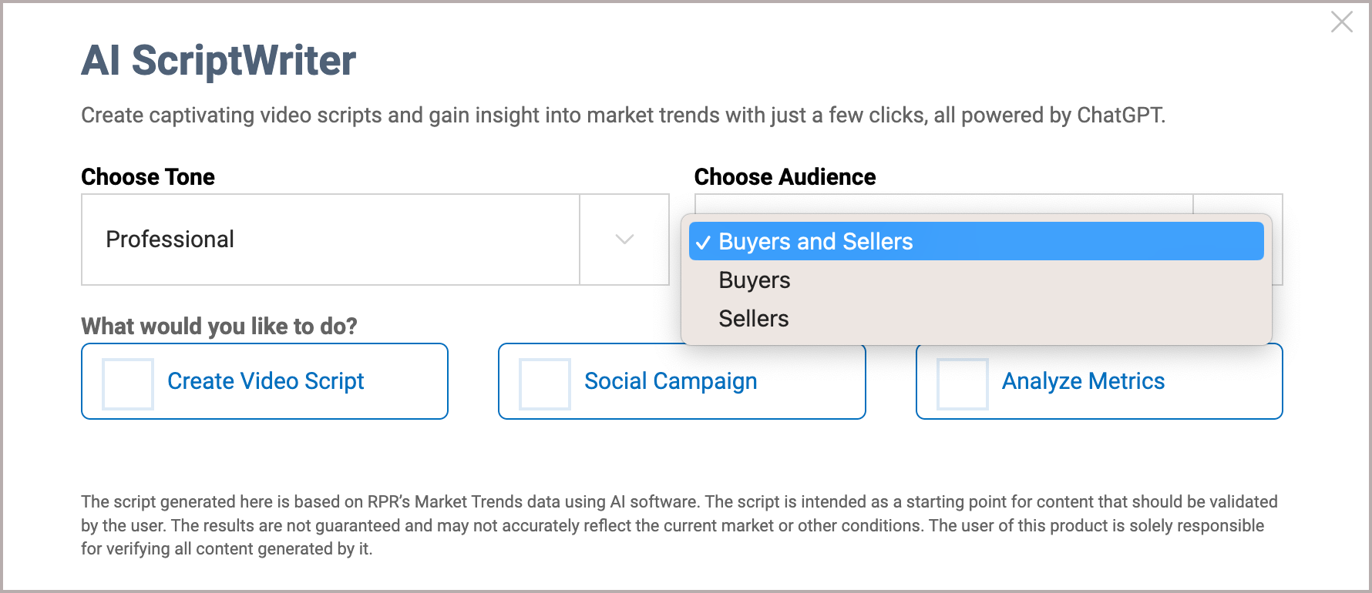The image size is (1372, 593).
Task: Click the Social Campaign label text
Action: tap(671, 381)
